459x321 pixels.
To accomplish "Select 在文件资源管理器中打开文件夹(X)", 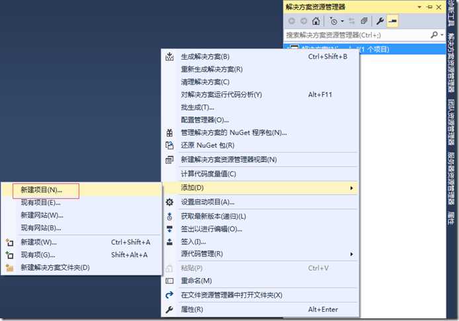I will [x=260, y=295].
